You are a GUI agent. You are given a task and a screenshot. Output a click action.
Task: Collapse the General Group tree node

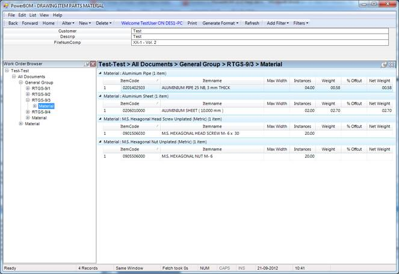tap(20, 83)
